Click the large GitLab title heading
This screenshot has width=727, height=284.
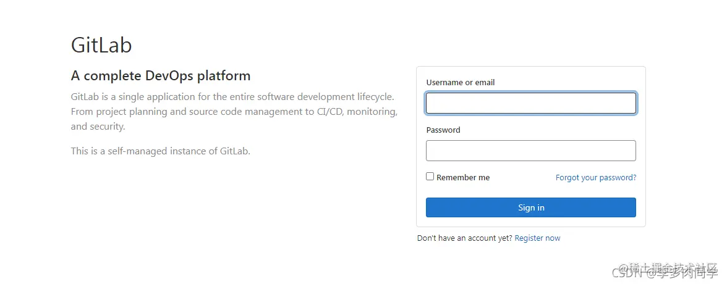pyautogui.click(x=101, y=46)
